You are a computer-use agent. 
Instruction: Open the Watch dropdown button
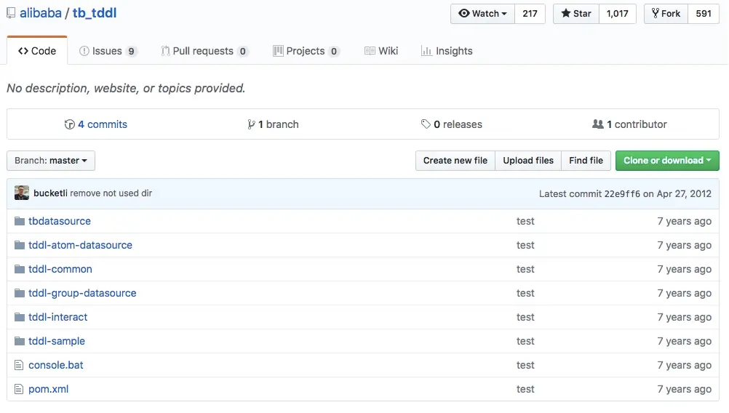point(482,14)
